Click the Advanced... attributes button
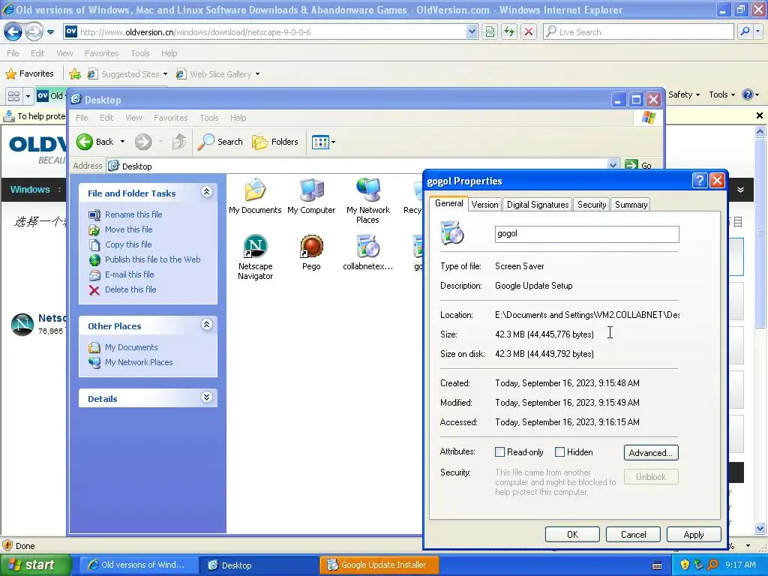Viewport: 768px width, 576px height. click(651, 452)
